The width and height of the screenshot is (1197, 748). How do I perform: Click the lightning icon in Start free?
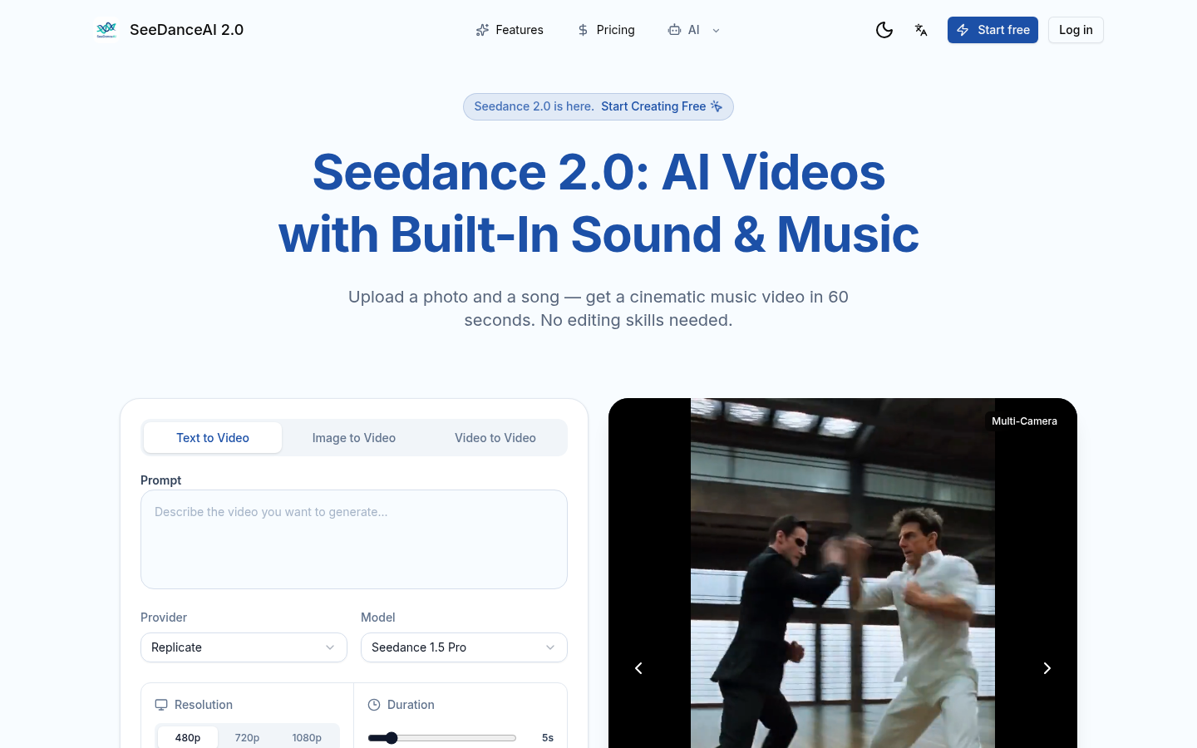click(963, 30)
